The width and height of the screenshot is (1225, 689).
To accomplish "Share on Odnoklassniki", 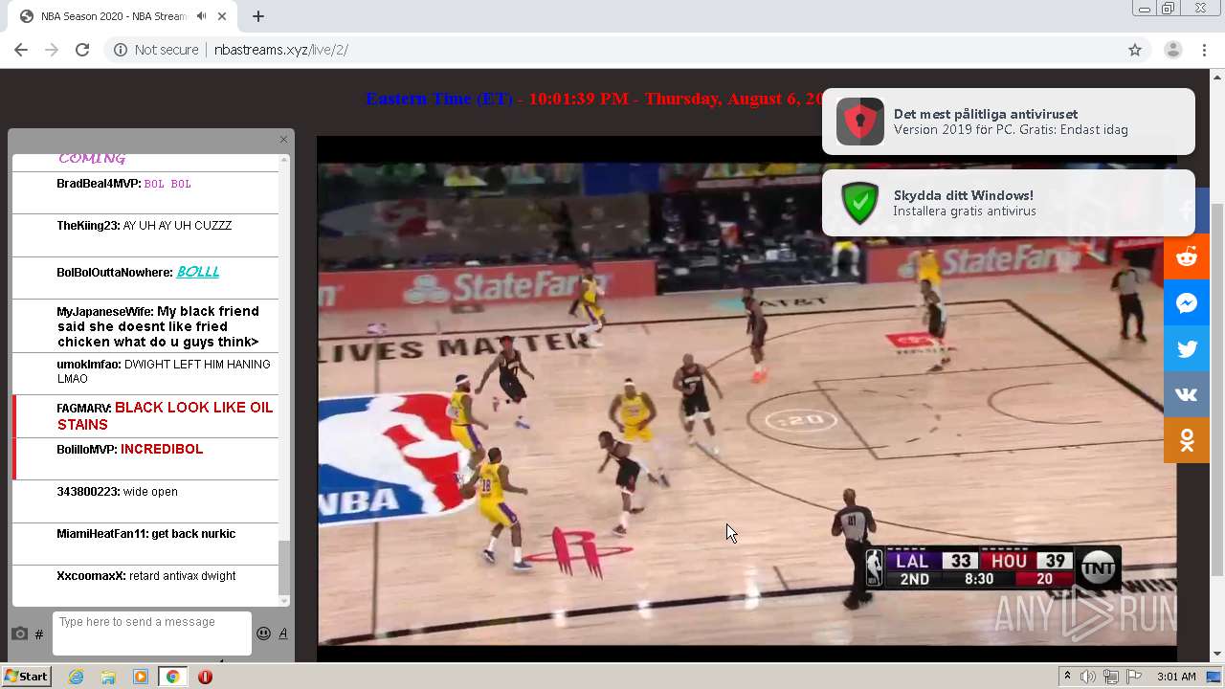I will [1187, 440].
